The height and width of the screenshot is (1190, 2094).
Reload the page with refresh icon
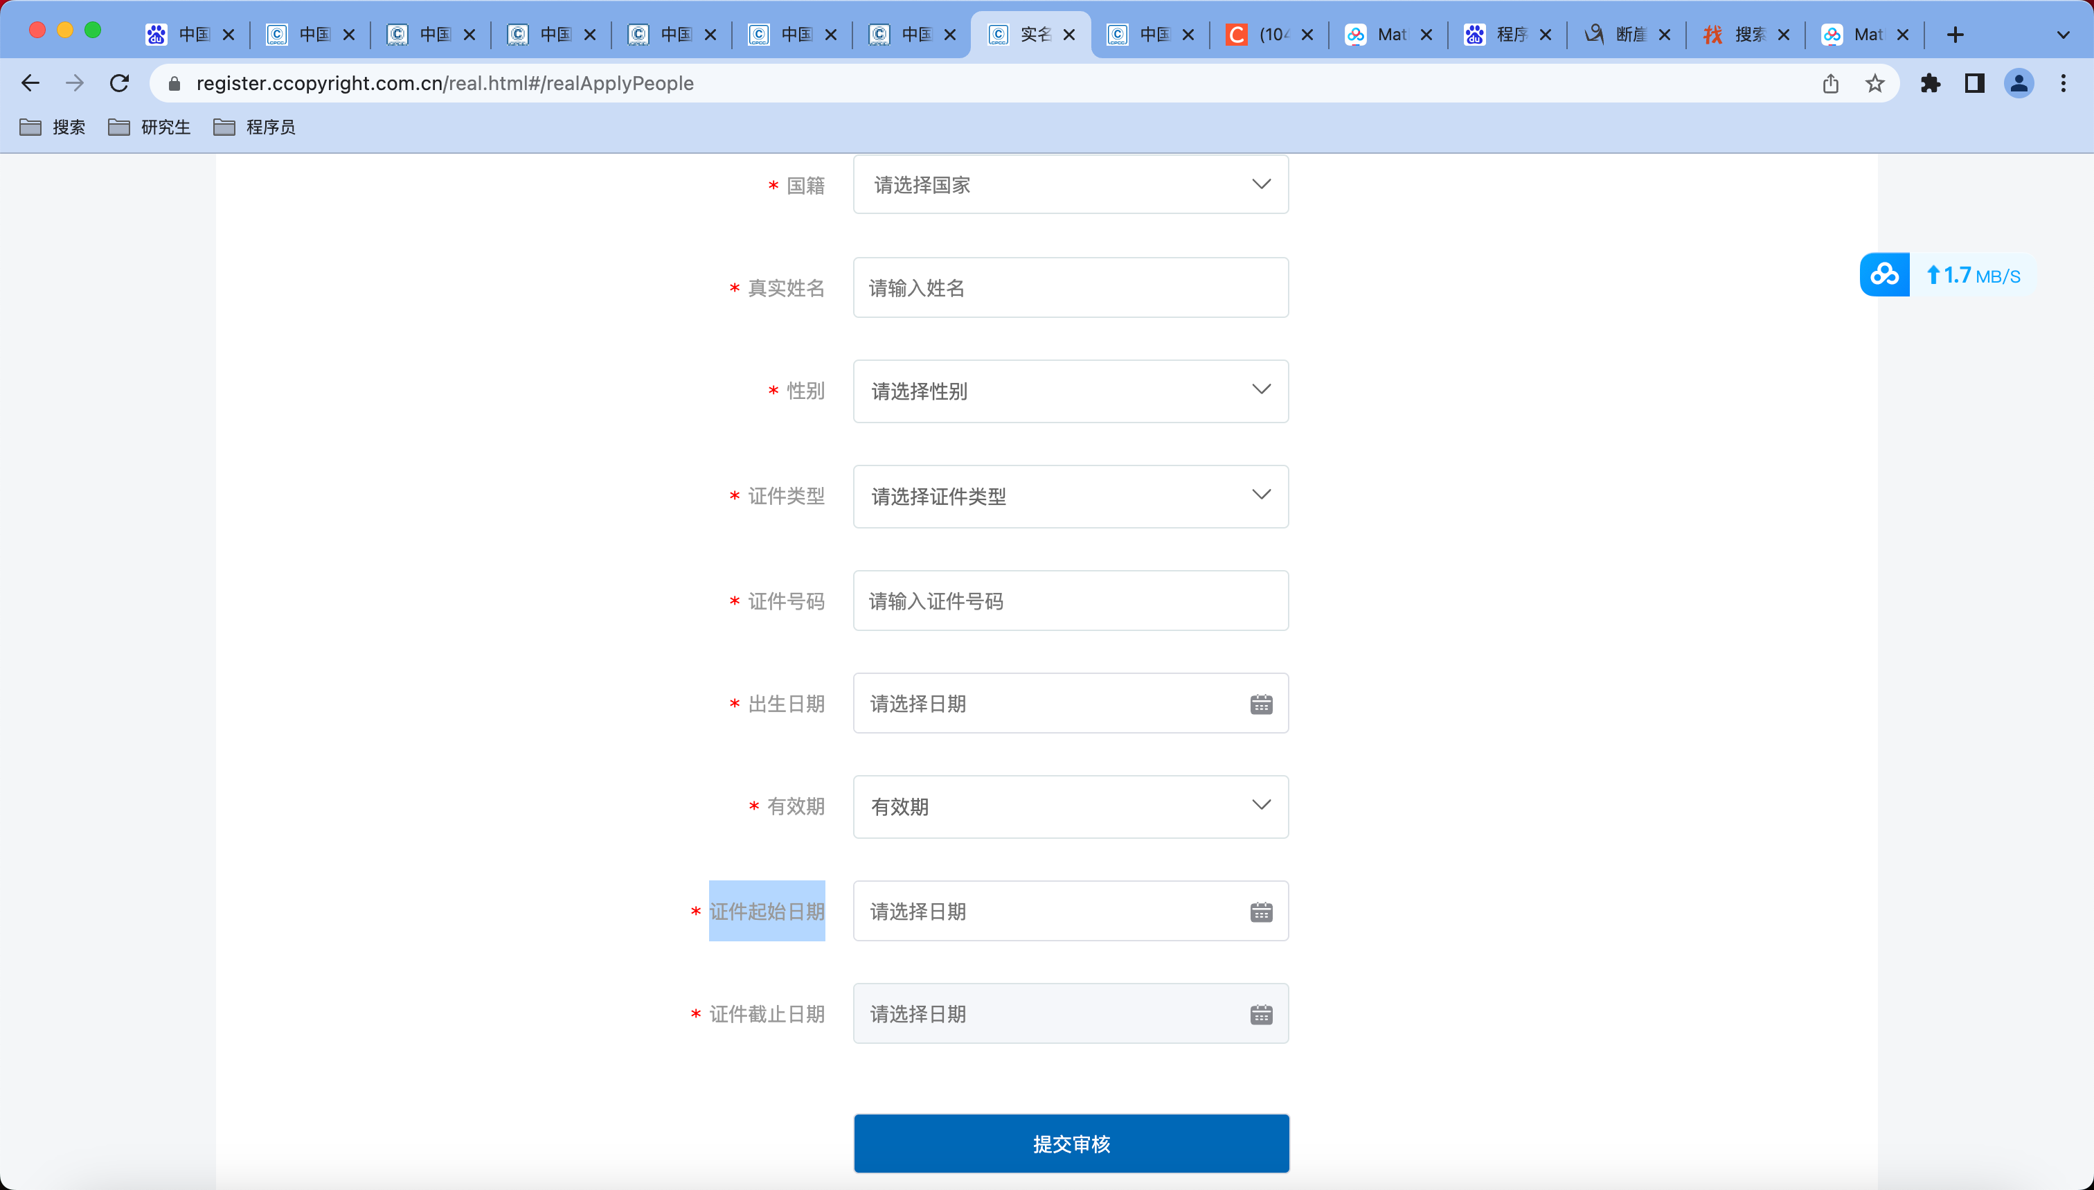pyautogui.click(x=119, y=83)
